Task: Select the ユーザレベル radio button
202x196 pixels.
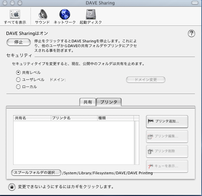Action: click(x=18, y=79)
